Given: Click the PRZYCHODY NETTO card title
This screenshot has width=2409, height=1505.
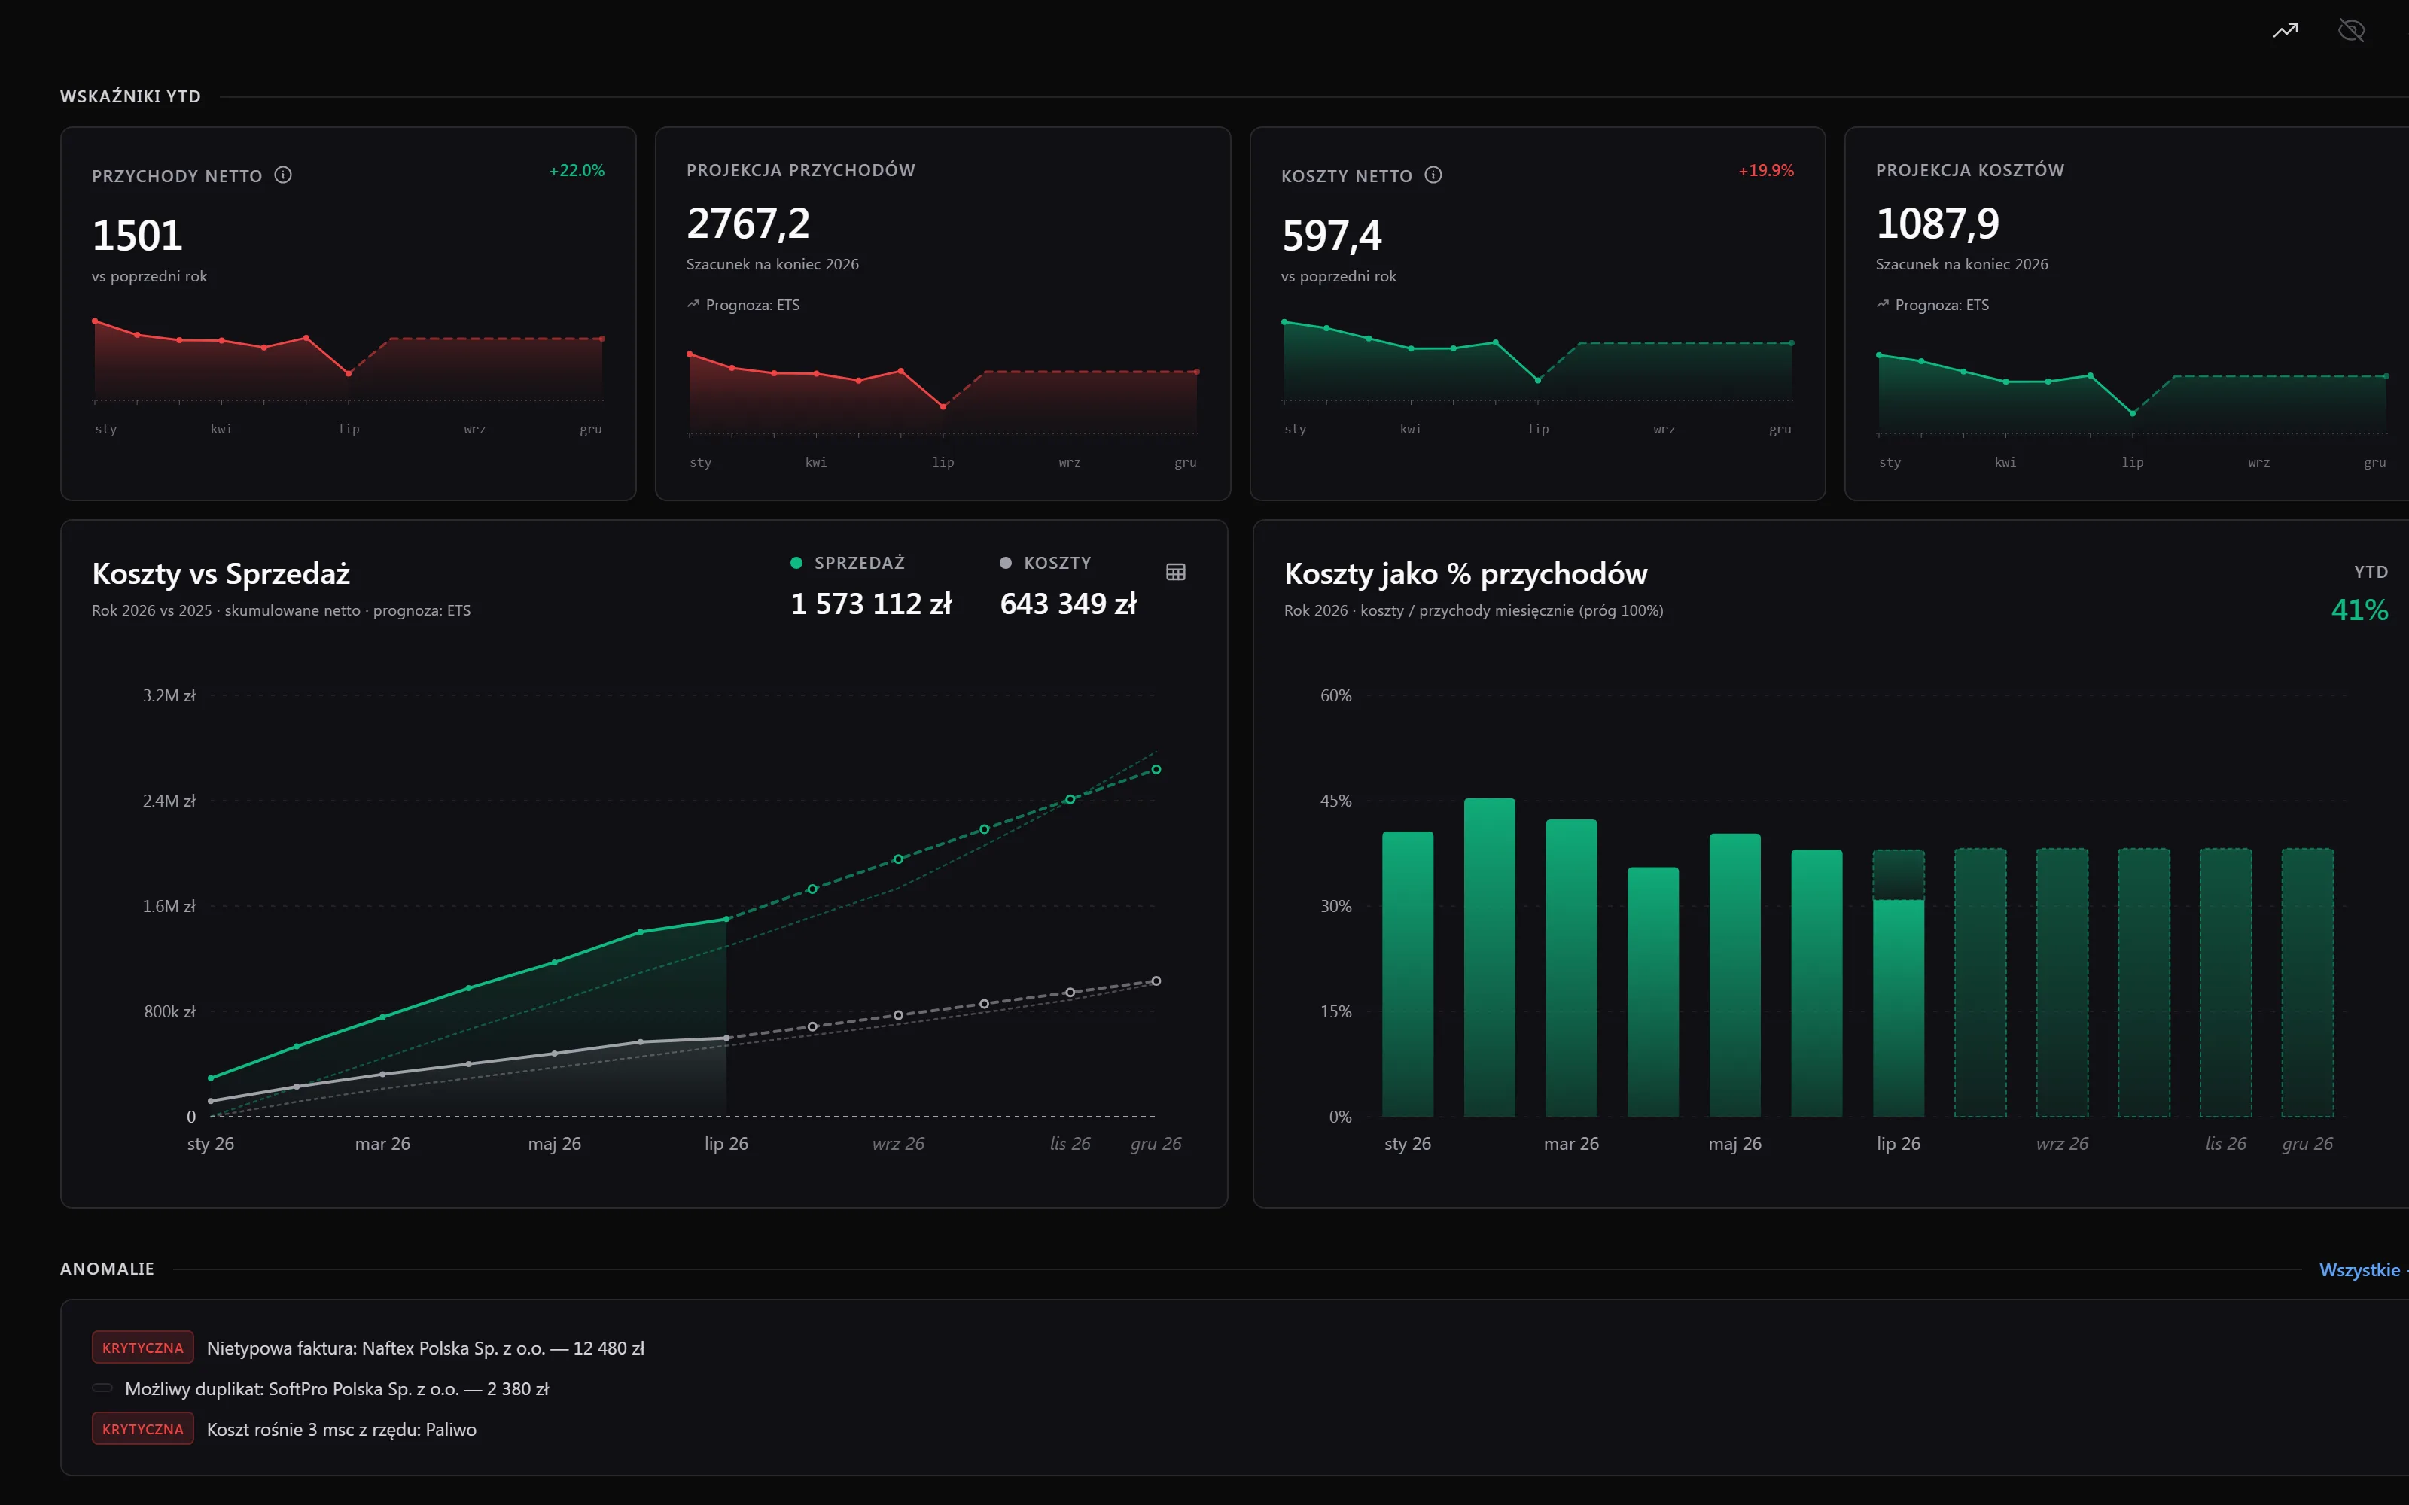Looking at the screenshot, I should (177, 176).
